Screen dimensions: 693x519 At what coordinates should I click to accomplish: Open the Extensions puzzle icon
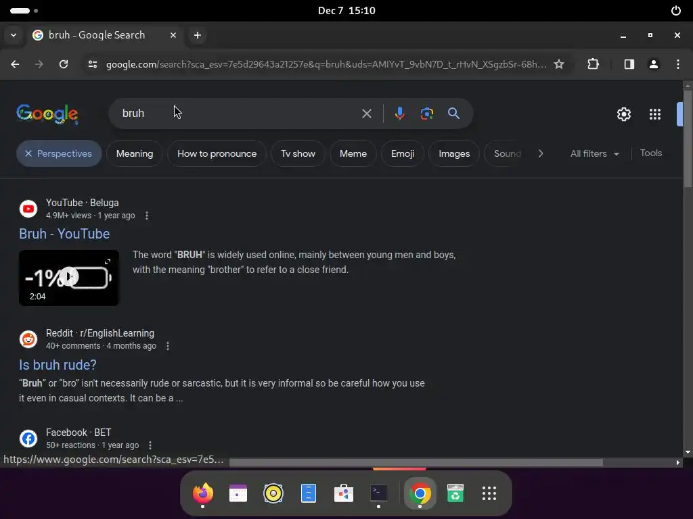tap(593, 64)
